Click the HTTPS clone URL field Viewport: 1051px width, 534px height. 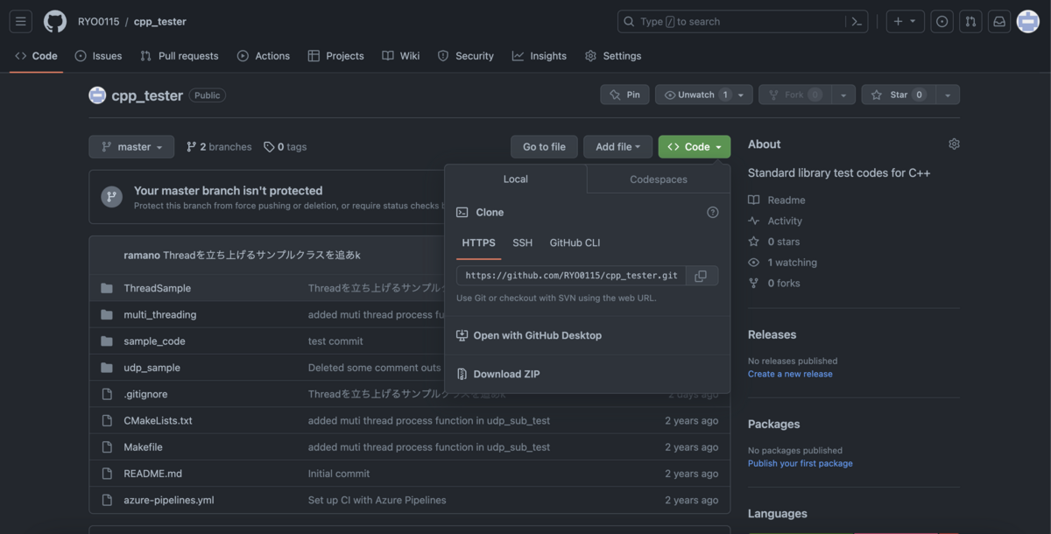pos(571,276)
